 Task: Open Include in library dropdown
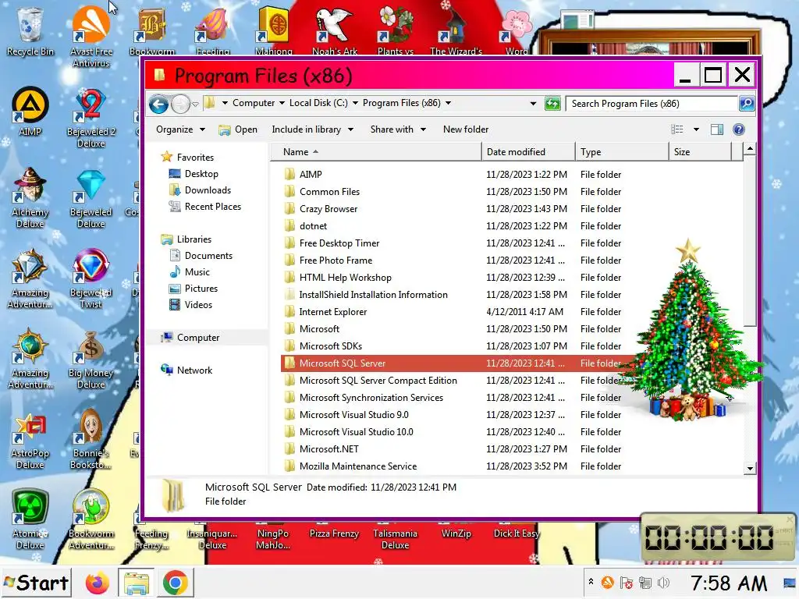click(312, 129)
